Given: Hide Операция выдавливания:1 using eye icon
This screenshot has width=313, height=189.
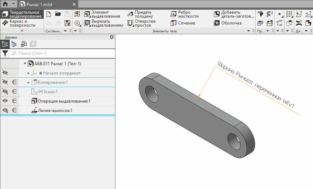Looking at the screenshot, I should pos(5,101).
